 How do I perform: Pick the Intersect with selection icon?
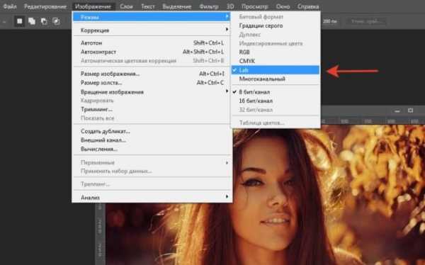click(x=56, y=21)
